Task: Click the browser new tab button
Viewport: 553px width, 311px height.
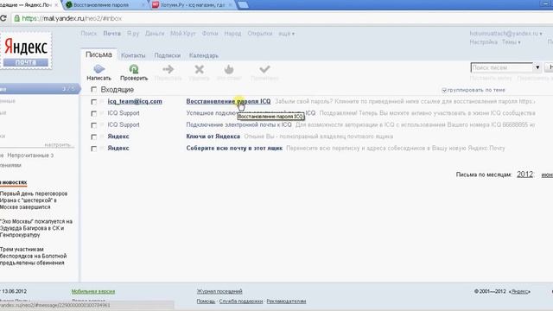Action: pyautogui.click(x=243, y=4)
